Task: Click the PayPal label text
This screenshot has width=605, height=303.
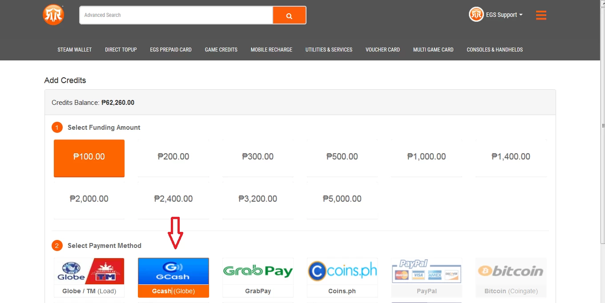Action: click(427, 291)
